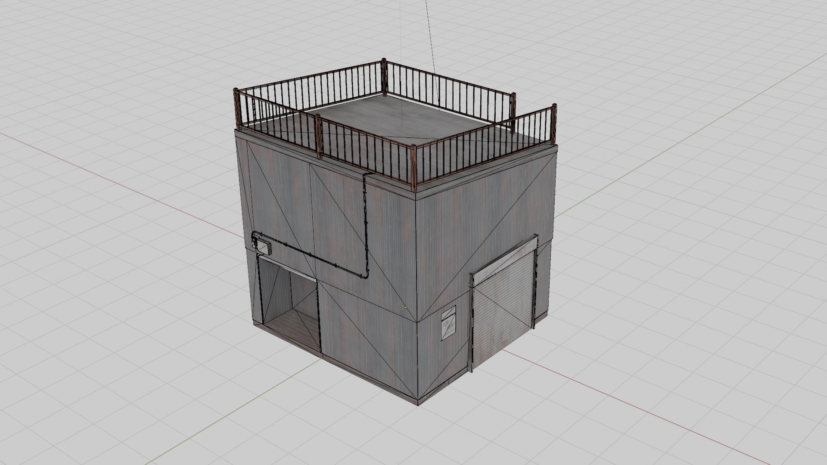Select the open doorway entrance
The width and height of the screenshot is (827, 465).
click(x=289, y=303)
